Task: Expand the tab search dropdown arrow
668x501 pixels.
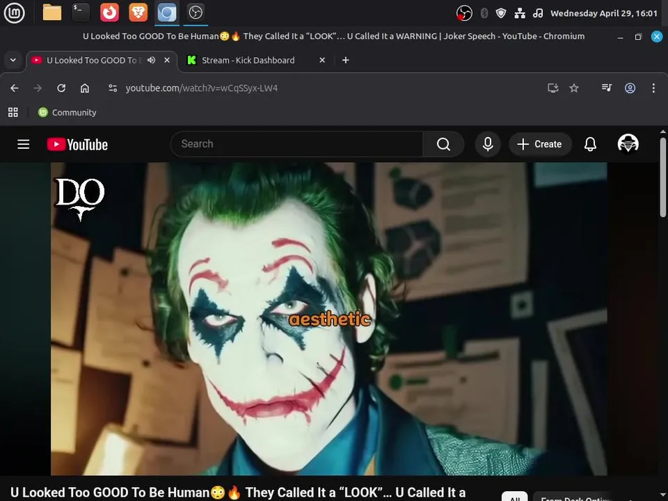Action: [13, 60]
